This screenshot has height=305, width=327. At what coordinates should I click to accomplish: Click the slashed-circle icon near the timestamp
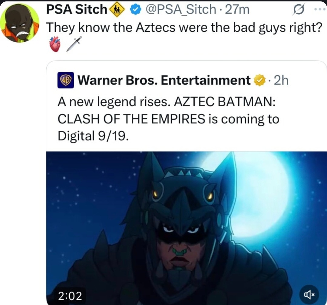click(x=298, y=9)
